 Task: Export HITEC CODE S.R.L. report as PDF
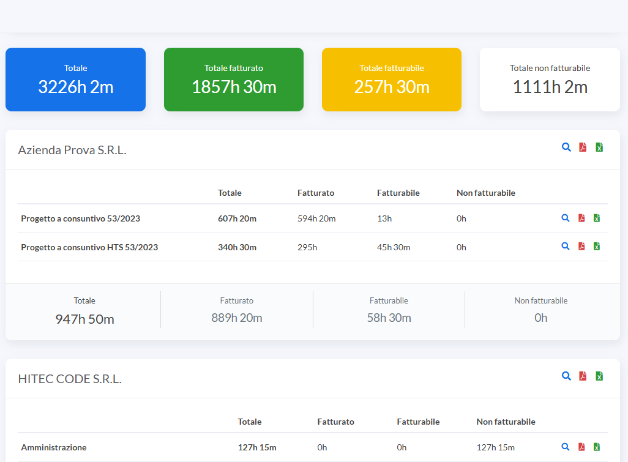click(583, 376)
